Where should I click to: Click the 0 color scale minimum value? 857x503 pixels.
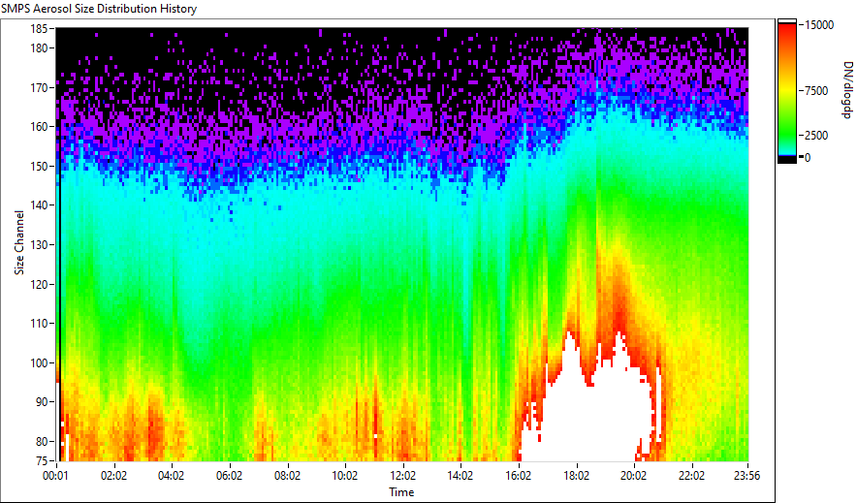[x=808, y=158]
